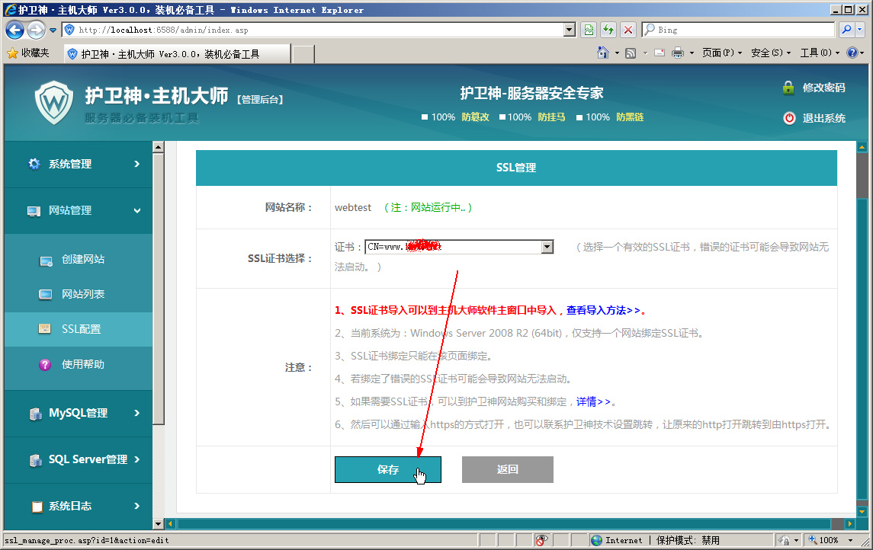Click the print icon in command bar
873x550 pixels.
tap(678, 53)
